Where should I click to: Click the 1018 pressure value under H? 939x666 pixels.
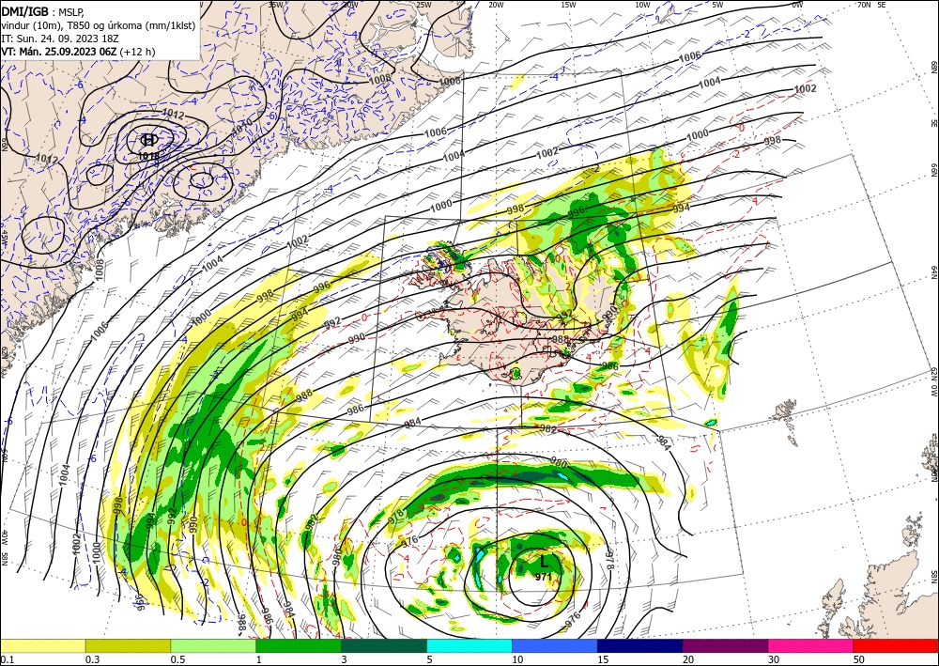coord(148,156)
